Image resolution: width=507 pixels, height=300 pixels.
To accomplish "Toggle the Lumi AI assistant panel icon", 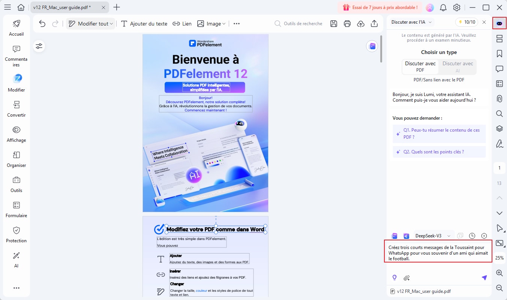I will 499,23.
